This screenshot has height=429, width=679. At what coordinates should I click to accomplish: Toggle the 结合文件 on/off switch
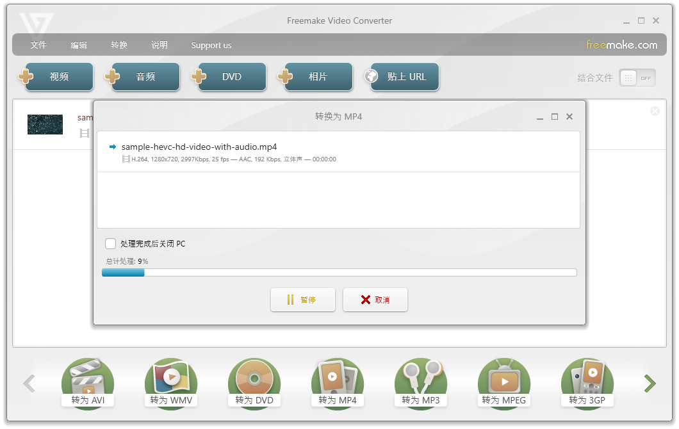(x=637, y=78)
